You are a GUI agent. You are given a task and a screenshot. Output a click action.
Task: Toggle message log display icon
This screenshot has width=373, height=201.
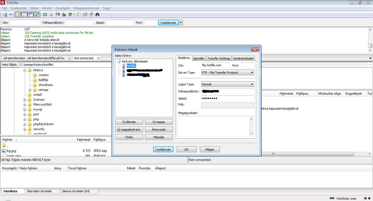(18, 14)
